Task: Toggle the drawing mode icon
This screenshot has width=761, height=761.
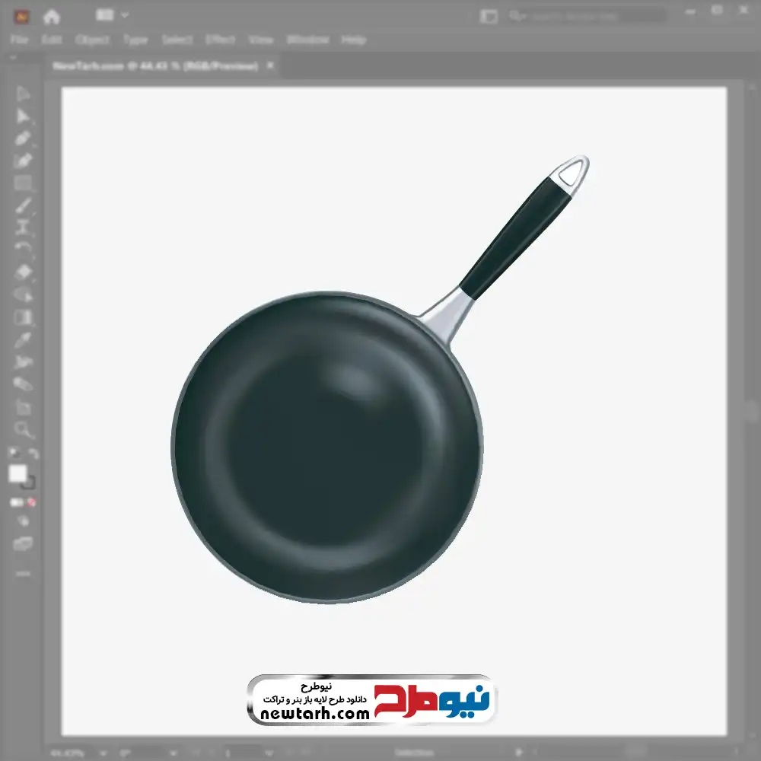Action: pos(24,521)
